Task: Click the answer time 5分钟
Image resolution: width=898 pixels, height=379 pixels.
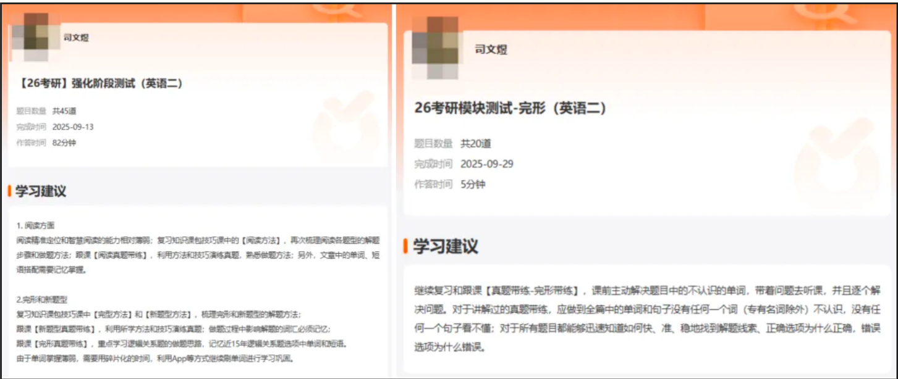Action: (473, 185)
